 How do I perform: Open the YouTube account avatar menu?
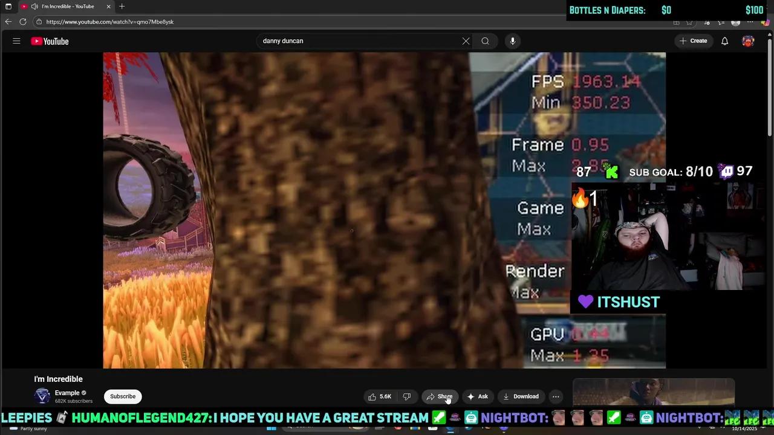(748, 41)
